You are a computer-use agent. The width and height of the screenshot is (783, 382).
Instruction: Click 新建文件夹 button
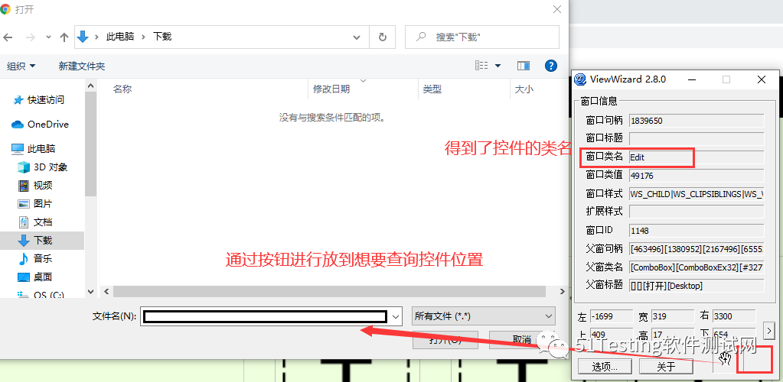(82, 66)
